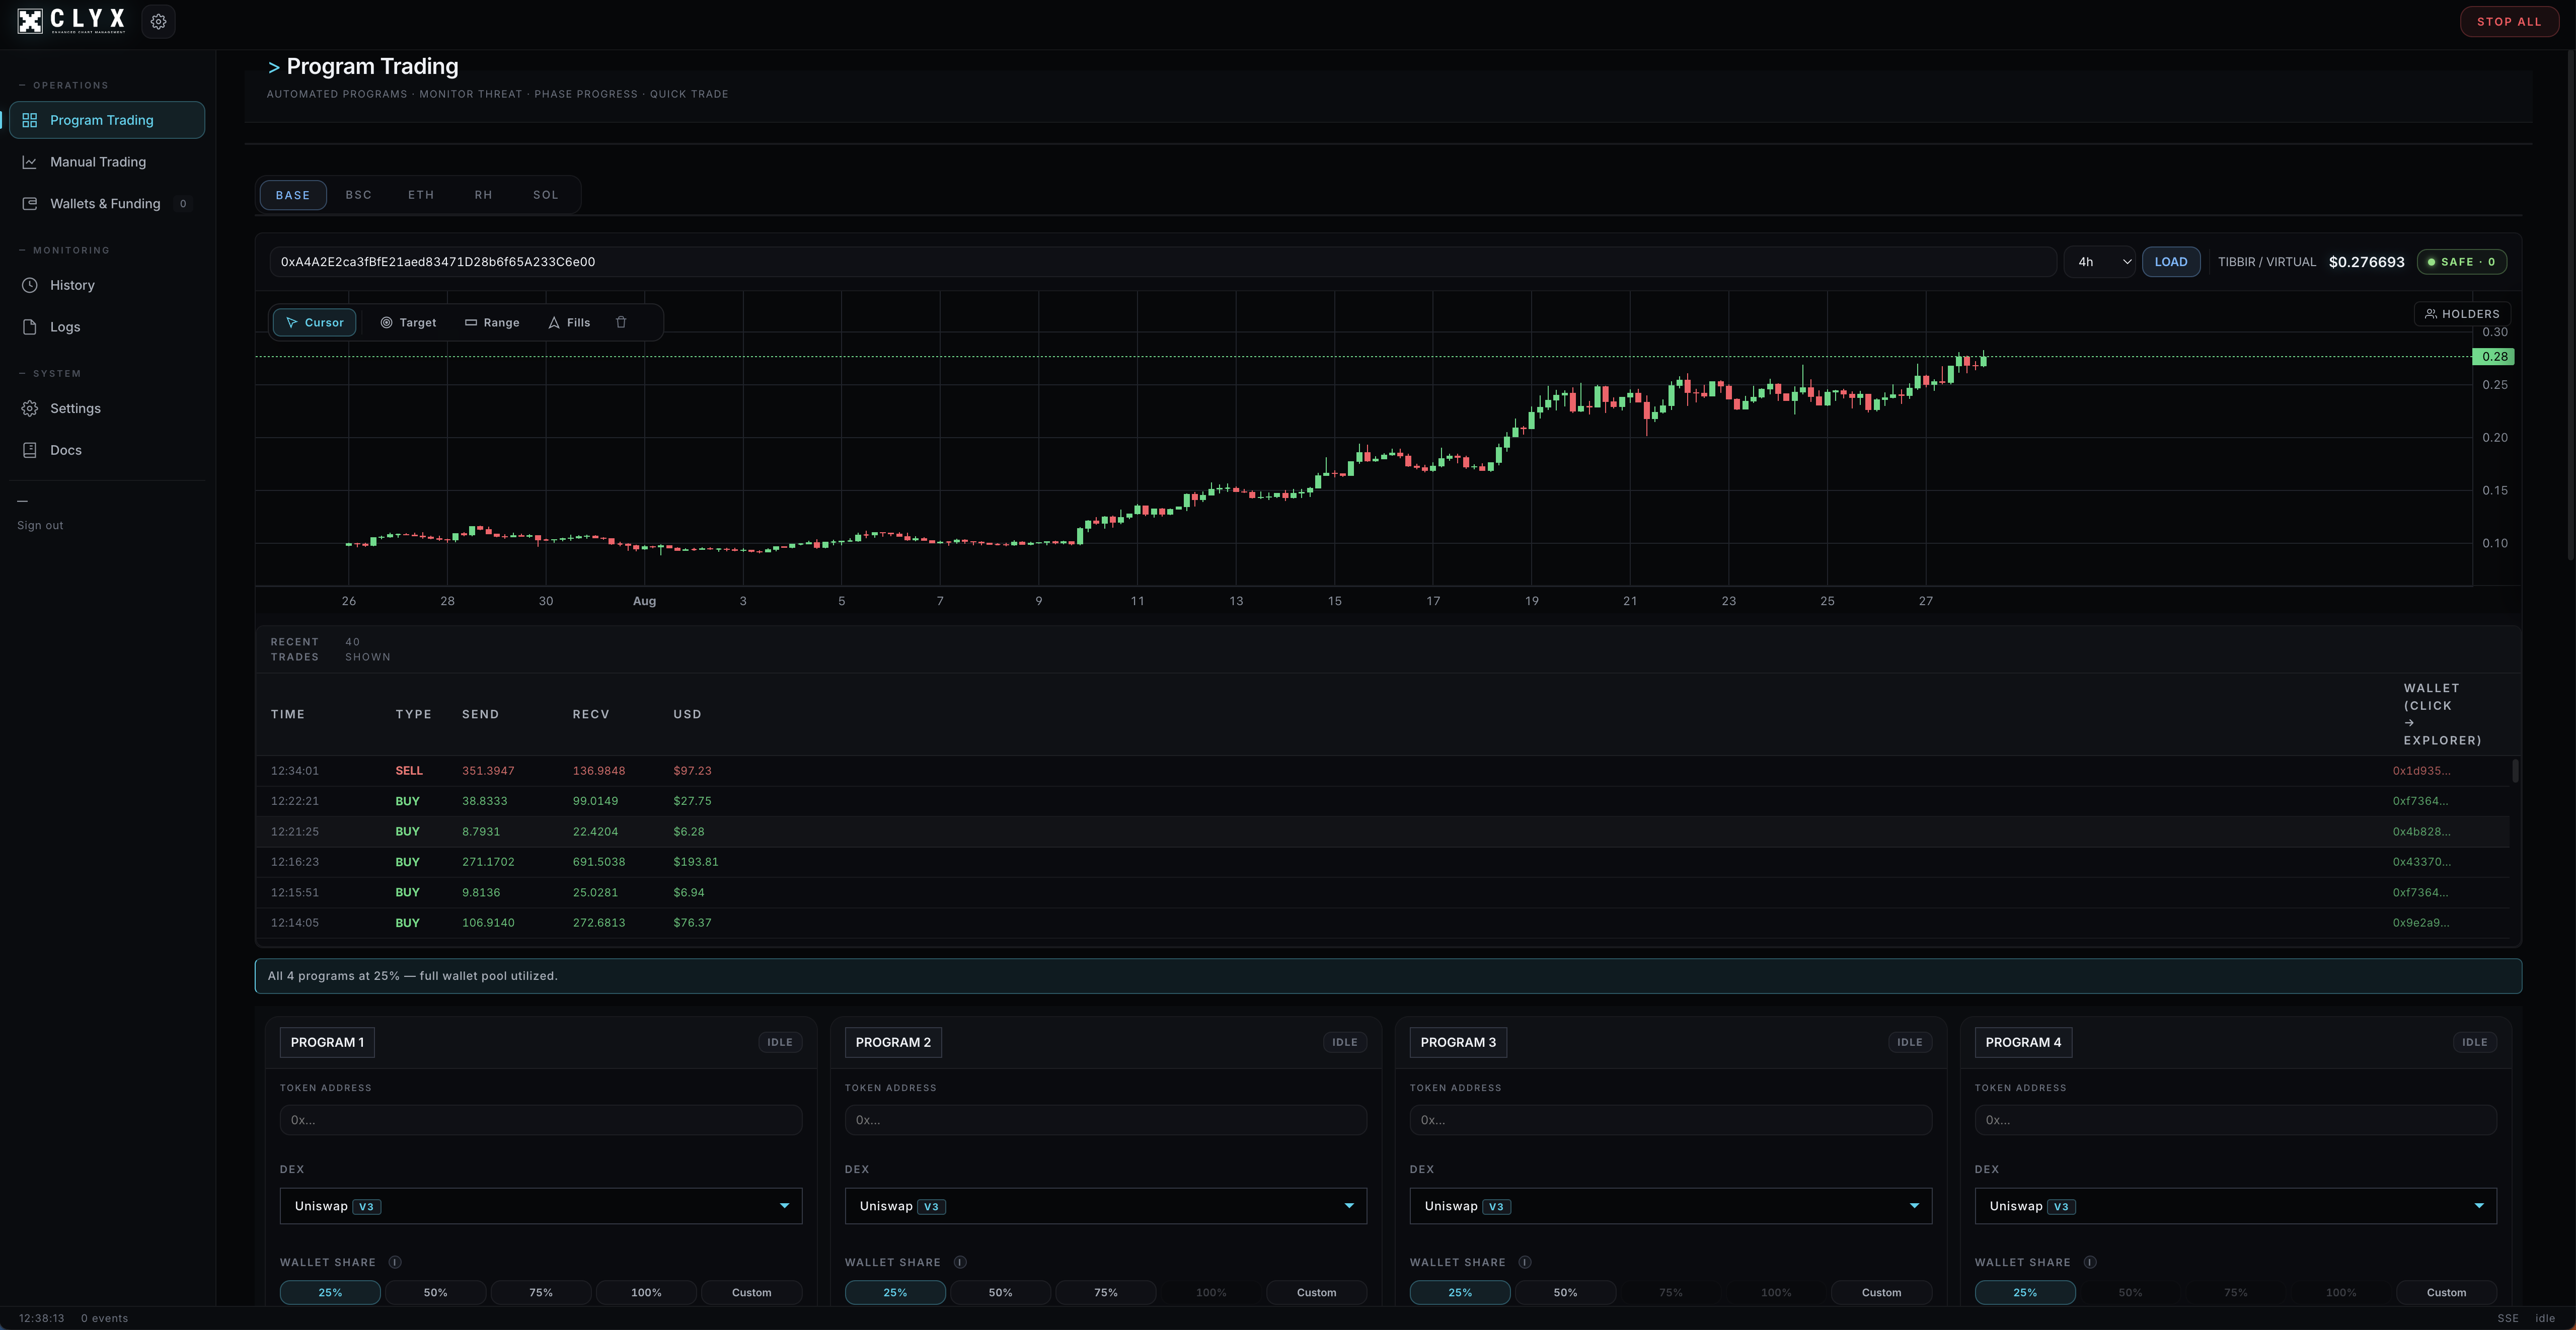Click the Program Trading grid icon in the sidebar
The image size is (2576, 1330).
(x=30, y=120)
